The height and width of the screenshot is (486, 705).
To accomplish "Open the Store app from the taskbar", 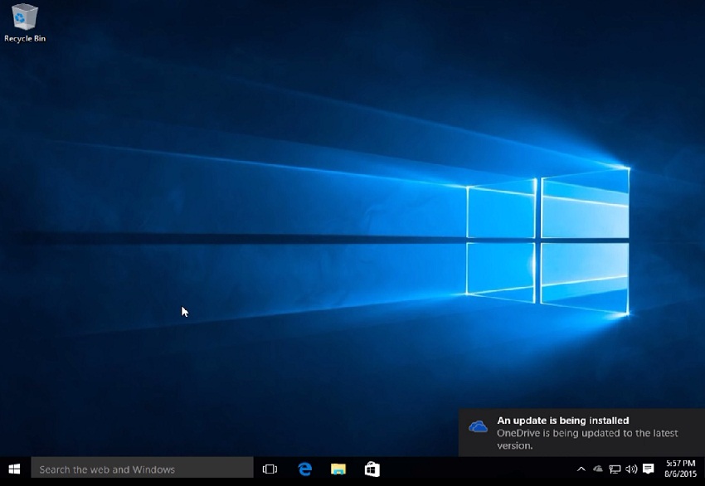I will pos(372,469).
